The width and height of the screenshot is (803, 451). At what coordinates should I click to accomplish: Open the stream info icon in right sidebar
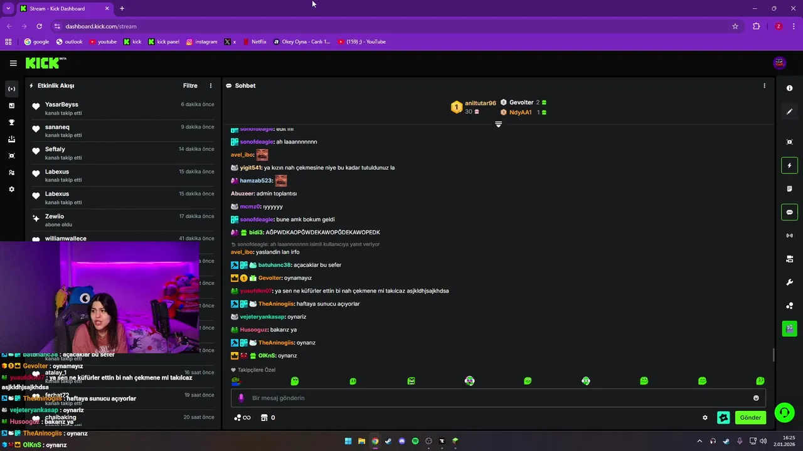pos(790,88)
